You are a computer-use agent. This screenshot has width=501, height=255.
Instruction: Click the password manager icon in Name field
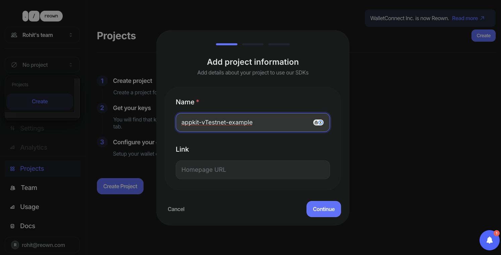[x=318, y=122]
